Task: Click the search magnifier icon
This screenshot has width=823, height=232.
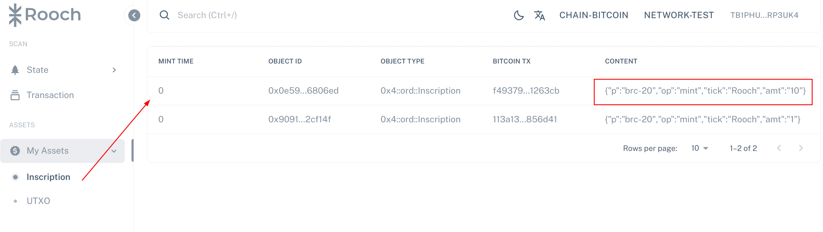Action: [x=164, y=15]
